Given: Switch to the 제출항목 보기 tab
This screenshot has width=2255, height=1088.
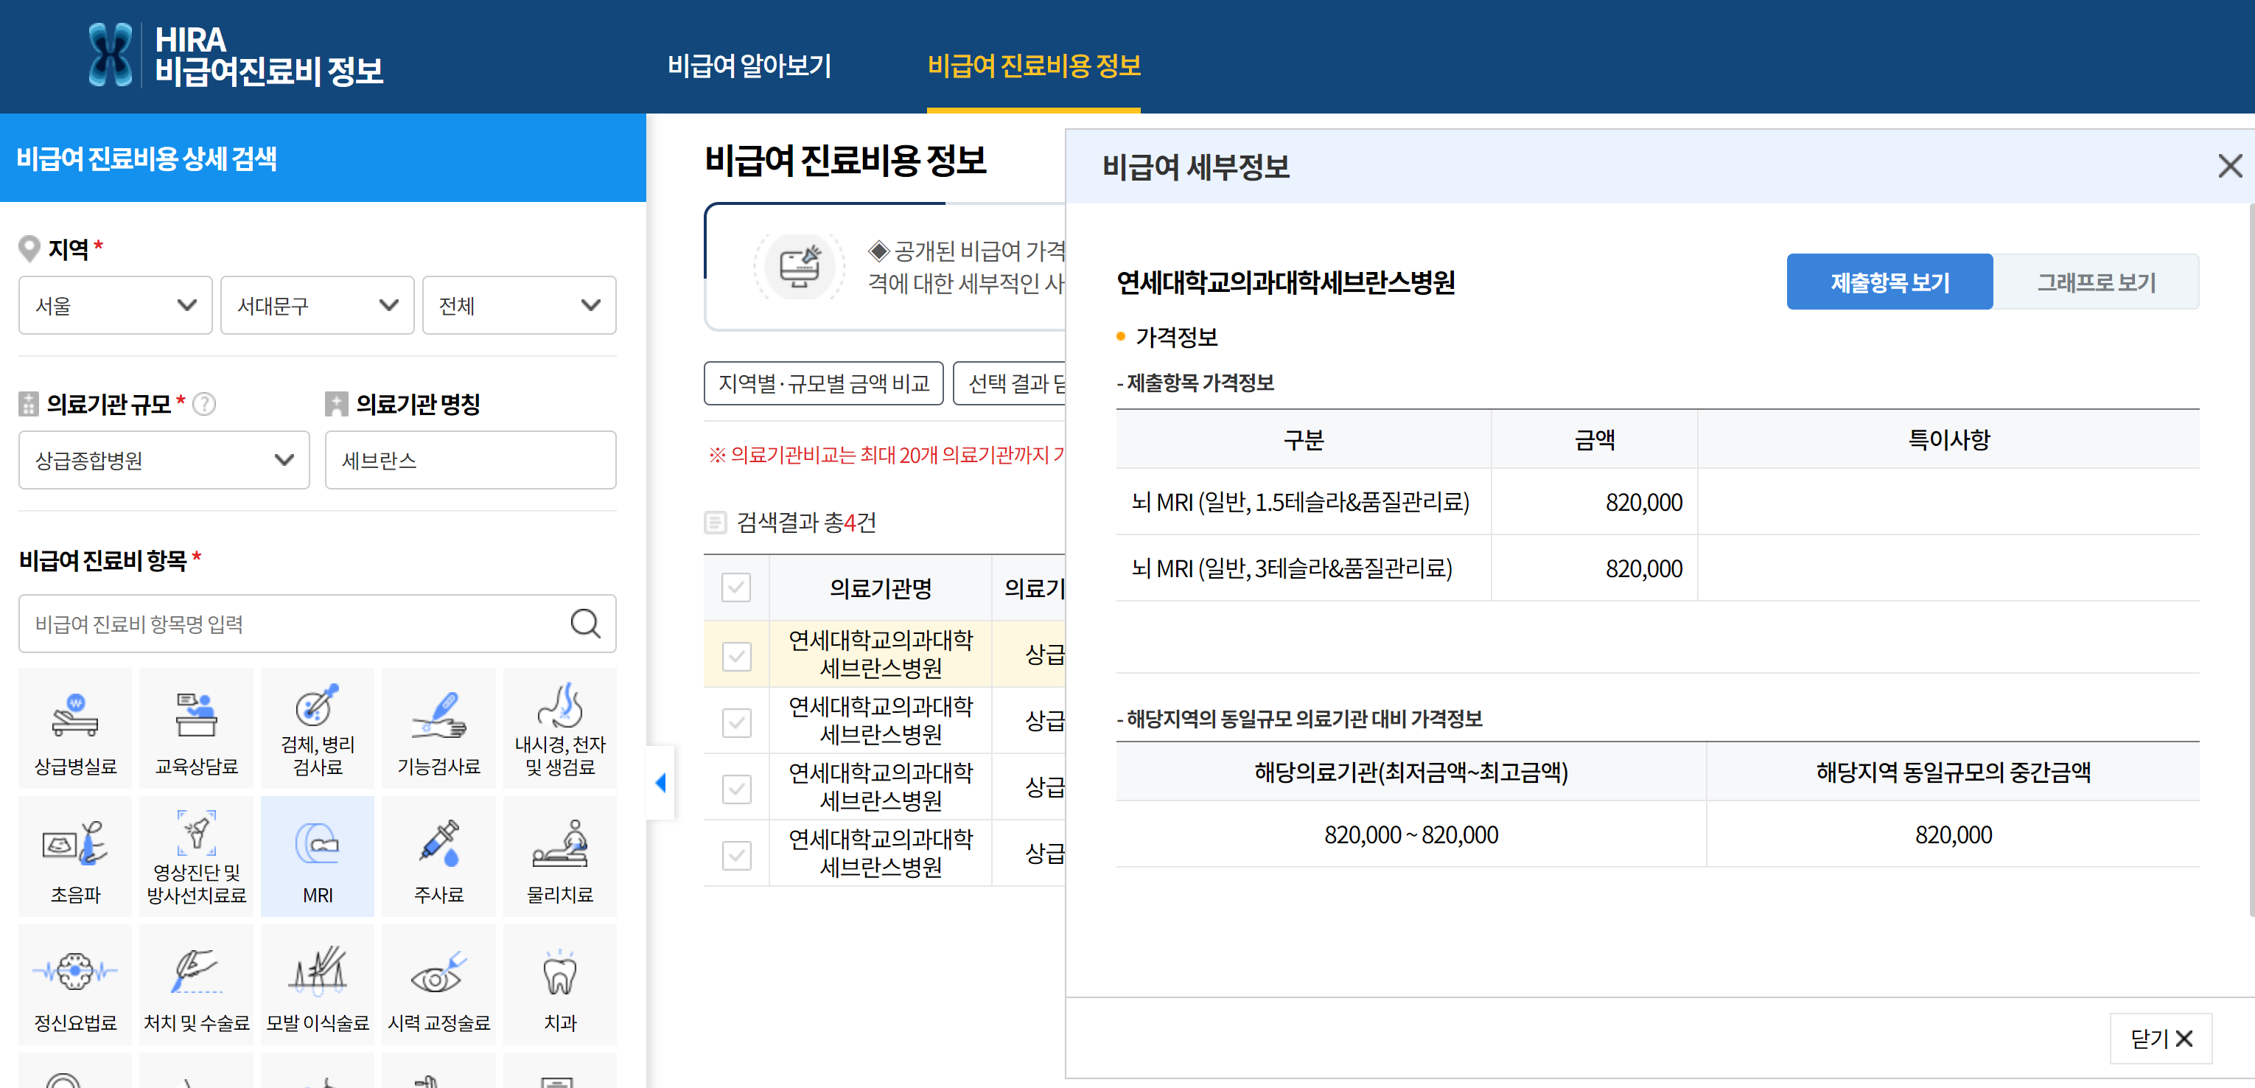Looking at the screenshot, I should (1889, 282).
